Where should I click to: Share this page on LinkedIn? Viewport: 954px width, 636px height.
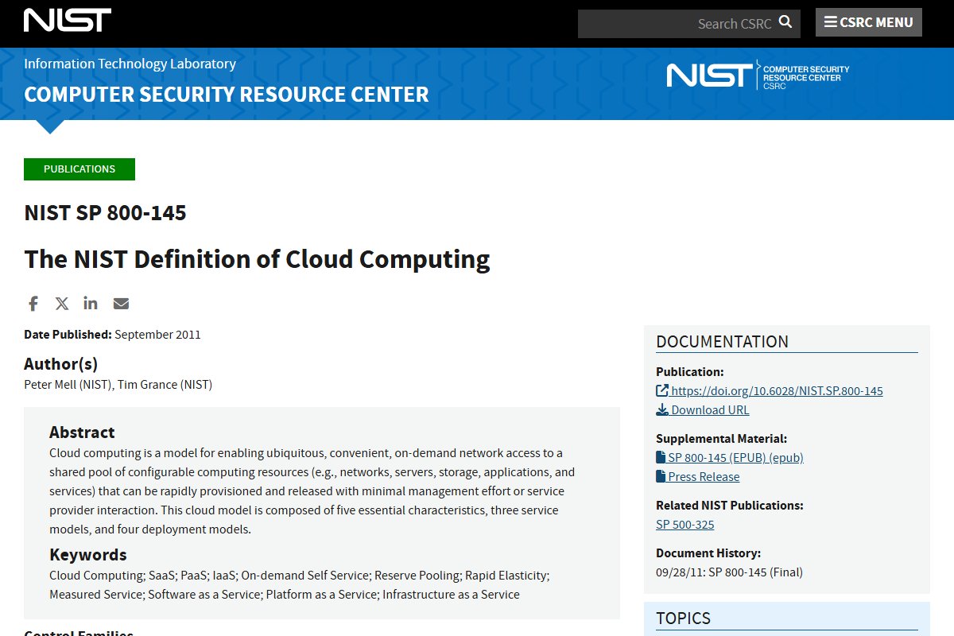(91, 304)
